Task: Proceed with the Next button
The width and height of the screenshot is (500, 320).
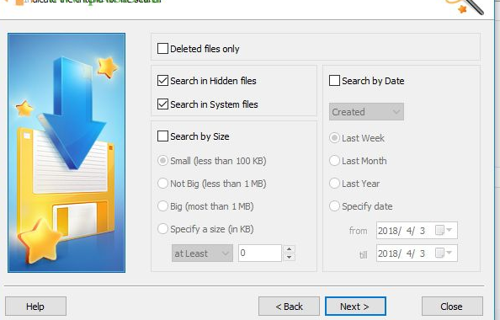Action: click(x=355, y=307)
